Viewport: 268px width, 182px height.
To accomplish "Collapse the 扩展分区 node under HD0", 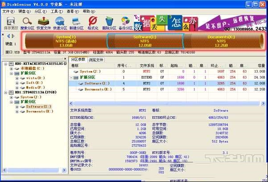I will [x=11, y=74].
